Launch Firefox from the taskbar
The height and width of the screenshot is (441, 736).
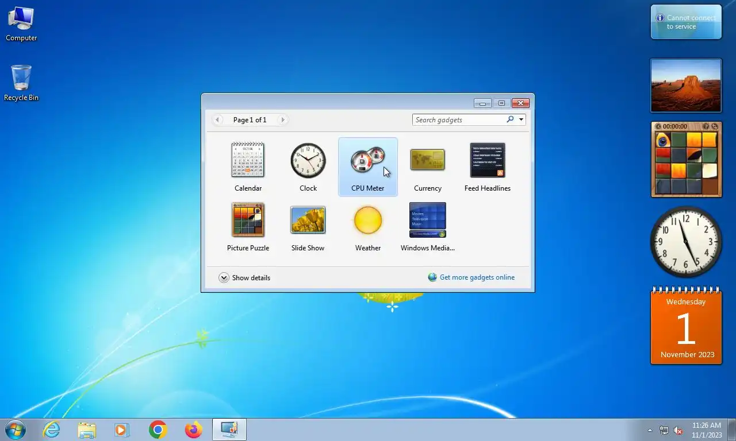[193, 430]
